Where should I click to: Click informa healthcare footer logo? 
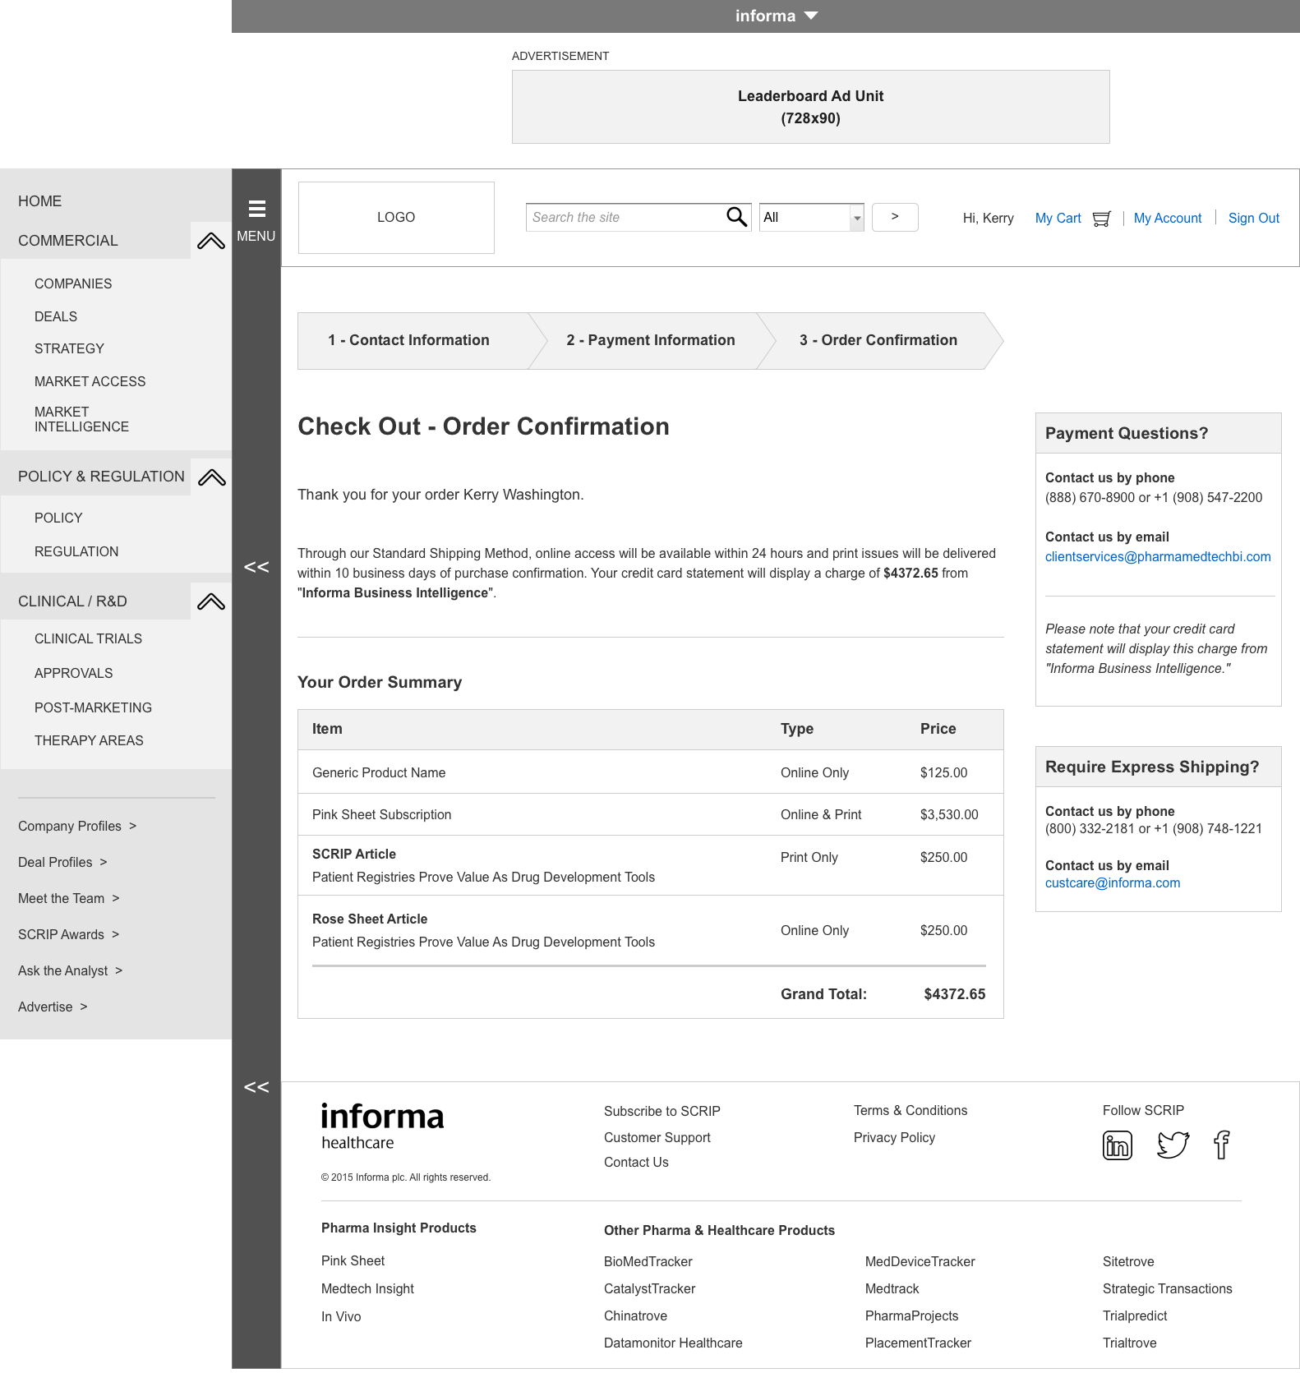[x=382, y=1127]
